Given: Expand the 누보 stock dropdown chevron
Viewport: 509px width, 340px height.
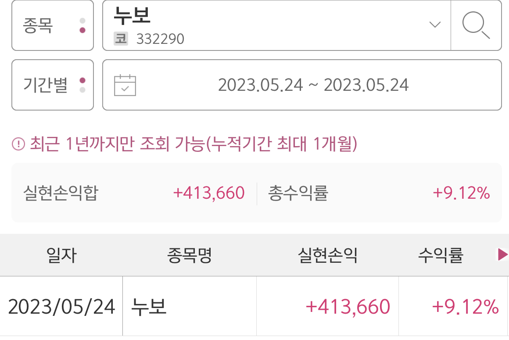Looking at the screenshot, I should tap(434, 25).
